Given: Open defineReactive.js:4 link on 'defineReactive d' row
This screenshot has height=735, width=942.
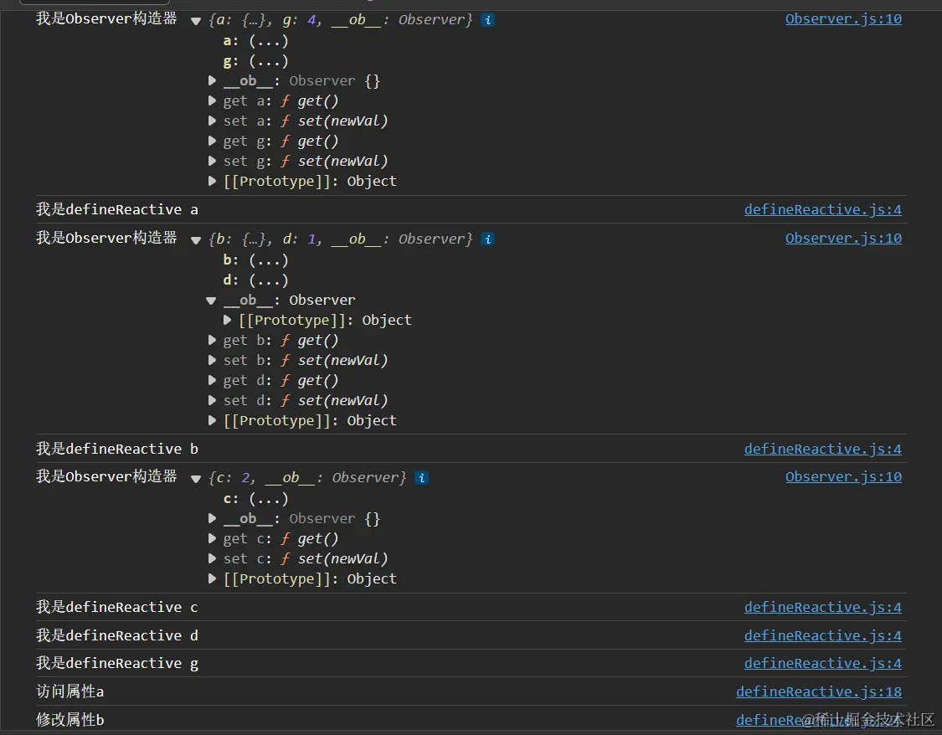Looking at the screenshot, I should click(823, 636).
